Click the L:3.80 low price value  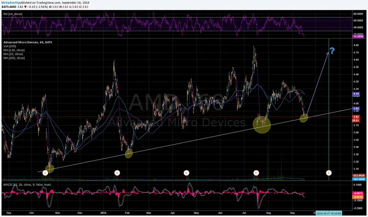(74, 7)
